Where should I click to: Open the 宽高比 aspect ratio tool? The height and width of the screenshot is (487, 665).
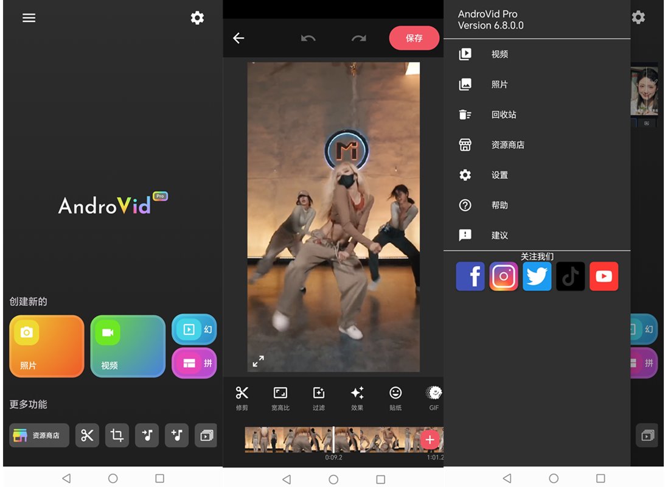[280, 398]
